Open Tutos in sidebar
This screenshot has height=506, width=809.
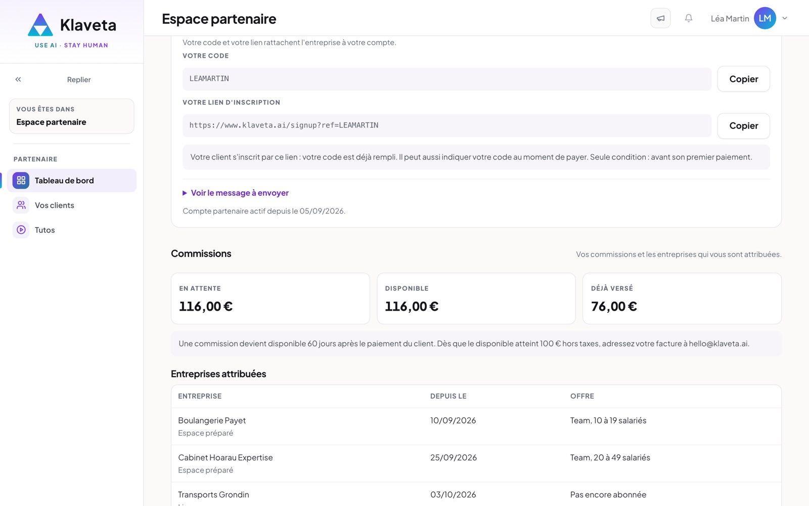coord(72,230)
